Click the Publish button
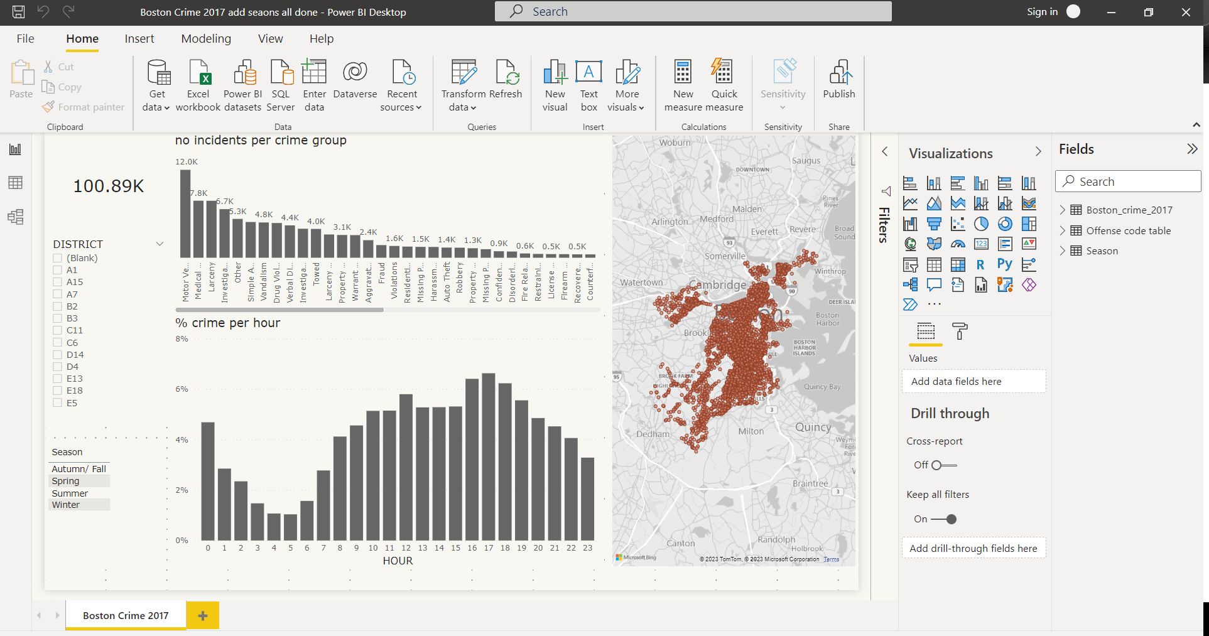Viewport: 1209px width, 636px height. pos(839,82)
